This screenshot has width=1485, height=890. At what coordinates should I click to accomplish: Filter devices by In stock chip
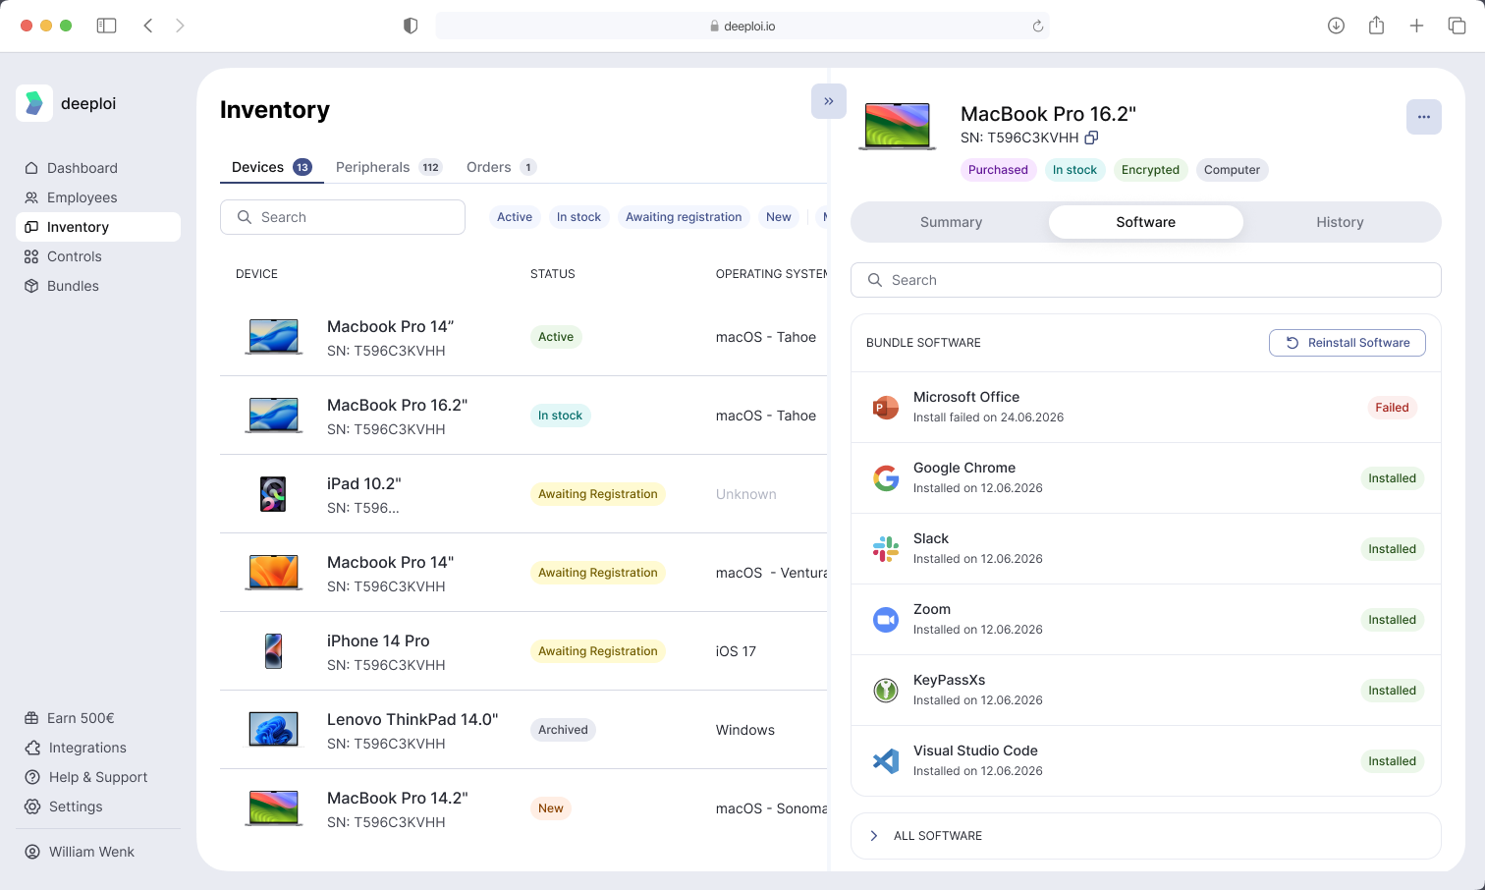pyautogui.click(x=578, y=217)
